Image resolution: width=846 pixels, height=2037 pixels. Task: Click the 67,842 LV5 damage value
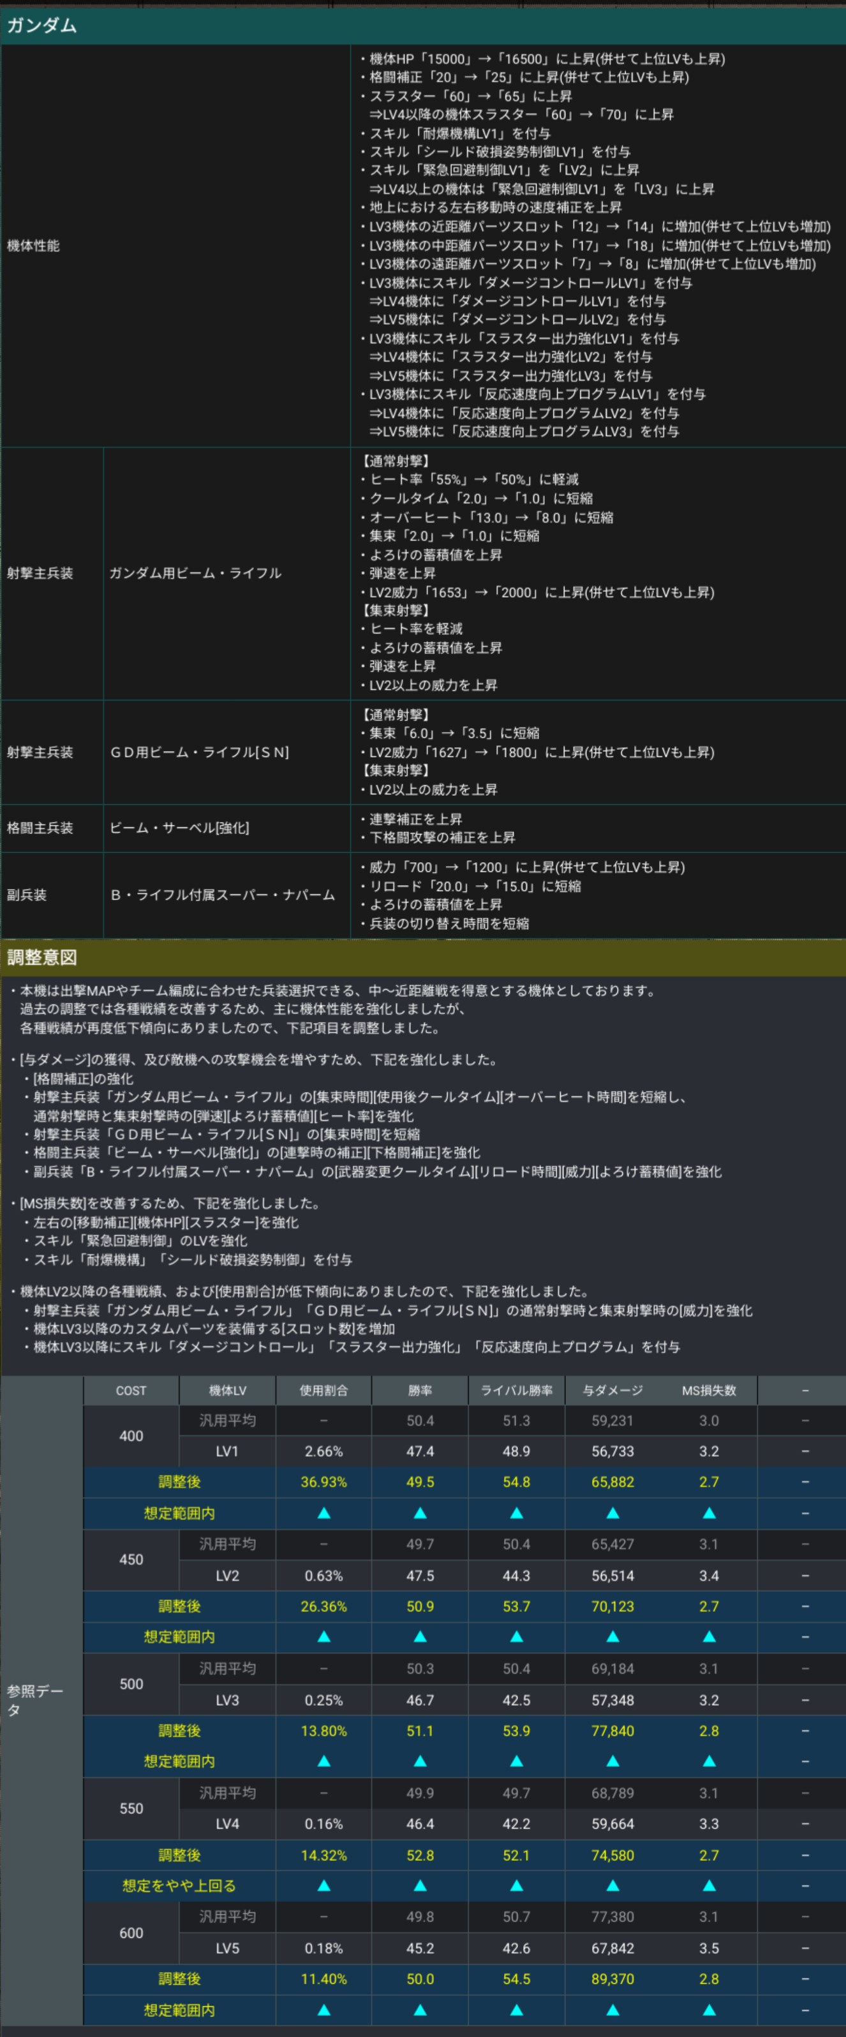click(612, 1948)
